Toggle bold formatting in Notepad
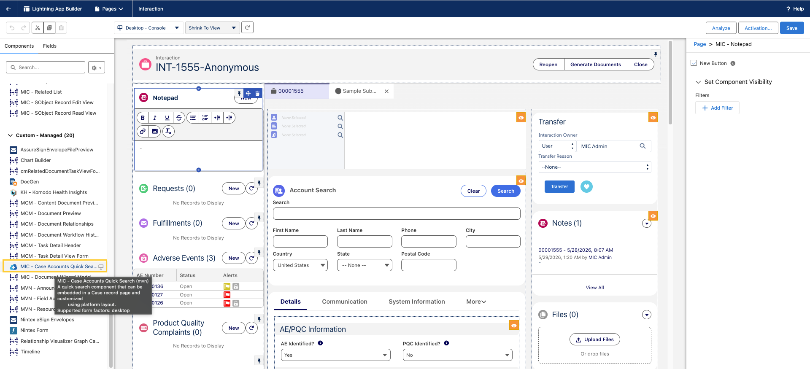Screen dimensions: 810x369 coord(143,118)
